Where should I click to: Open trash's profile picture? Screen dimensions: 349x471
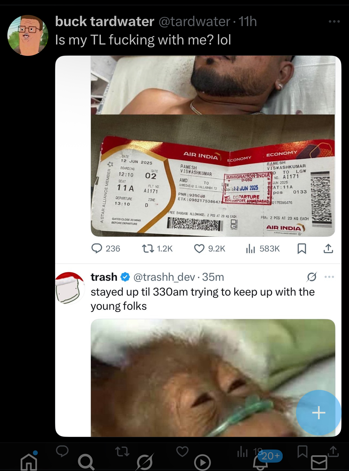tap(70, 288)
